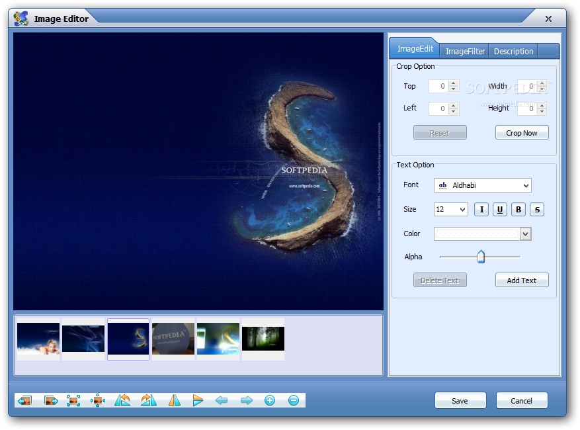Toggle bold text style
This screenshot has height=430, width=580.
[518, 210]
